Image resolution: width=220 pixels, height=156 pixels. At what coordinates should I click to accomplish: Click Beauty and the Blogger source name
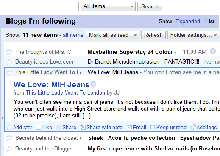pyautogui.click(x=44, y=149)
